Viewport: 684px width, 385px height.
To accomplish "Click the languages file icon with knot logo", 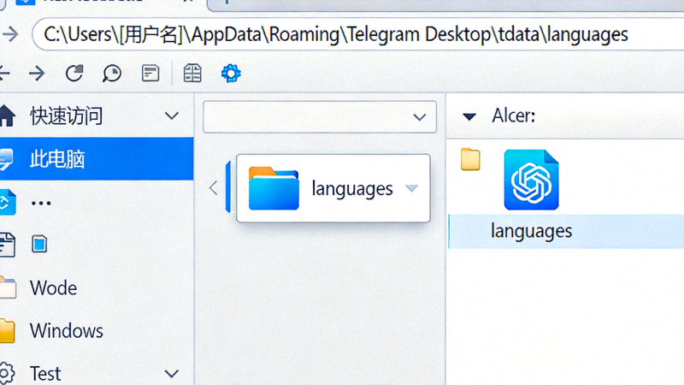I will point(531,180).
